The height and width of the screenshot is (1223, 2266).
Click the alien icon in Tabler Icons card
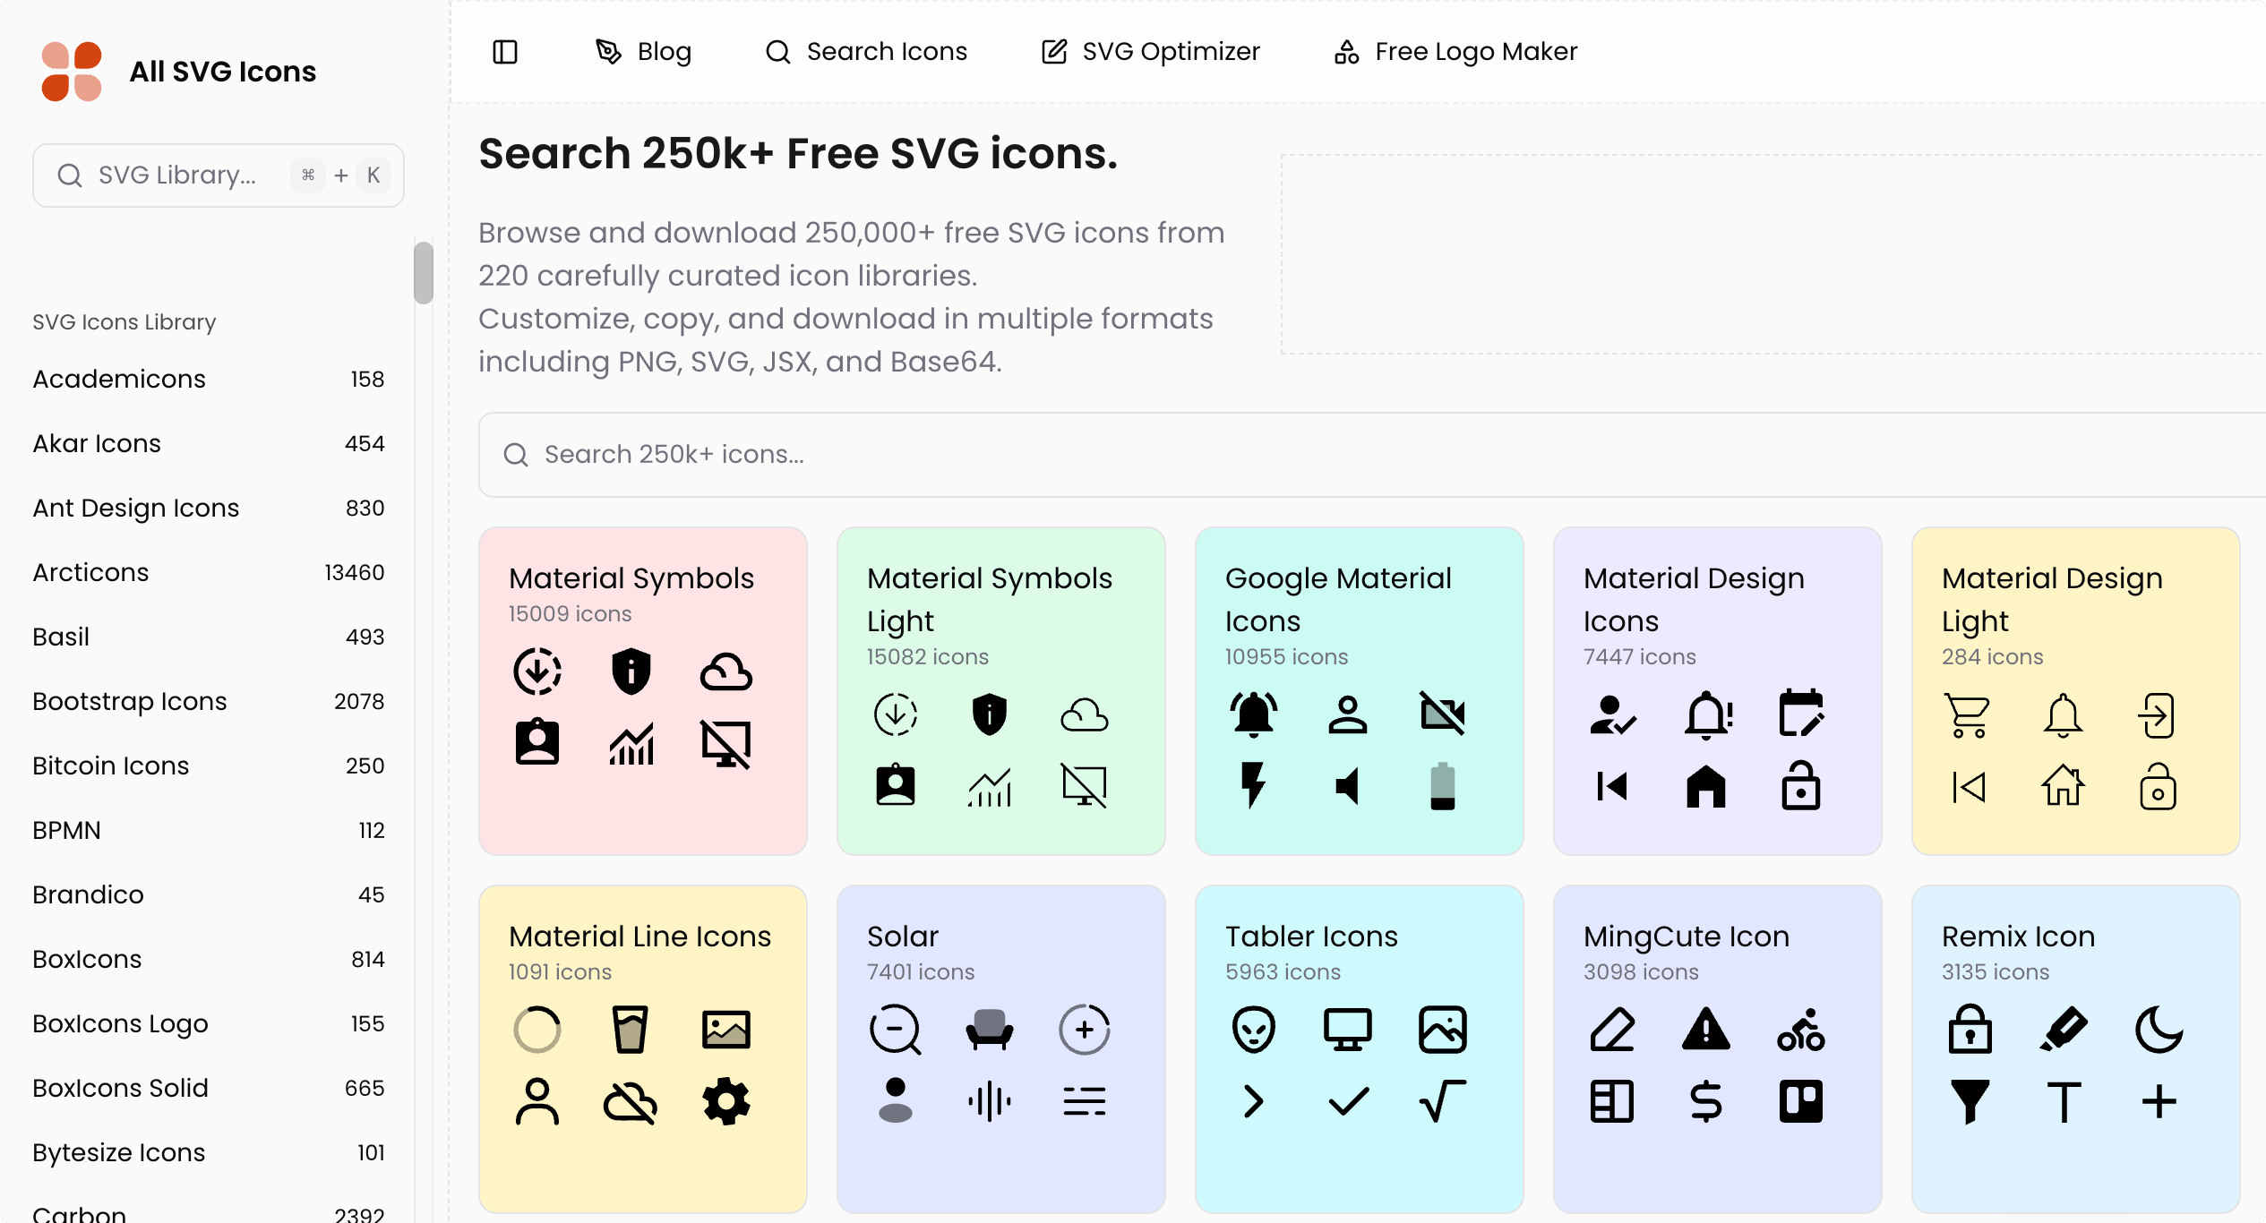1252,1029
